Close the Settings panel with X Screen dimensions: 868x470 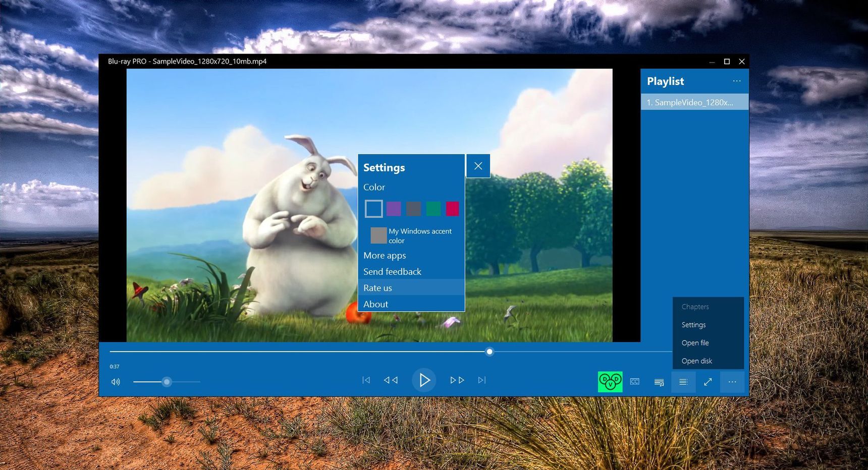tap(478, 166)
